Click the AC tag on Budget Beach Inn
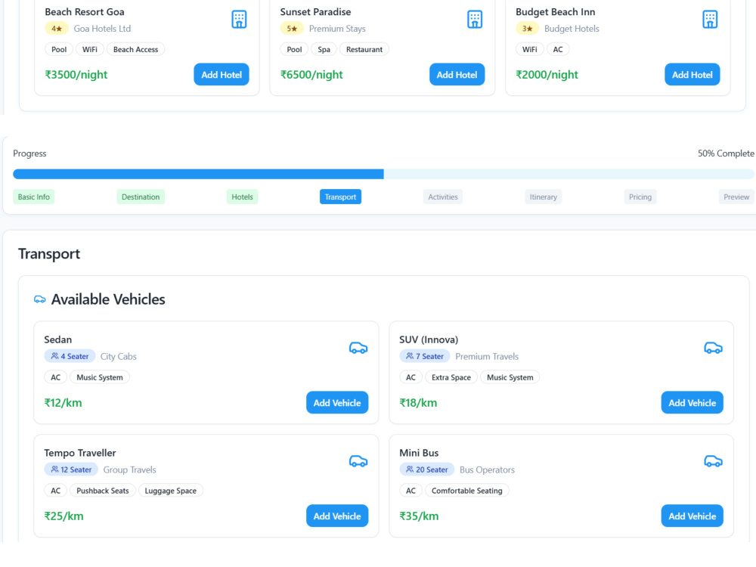Viewport: 756px width, 567px height. [x=558, y=49]
